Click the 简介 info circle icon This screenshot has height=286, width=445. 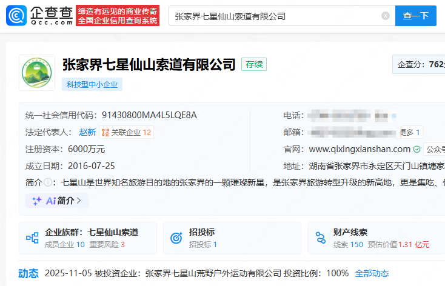pos(47,182)
